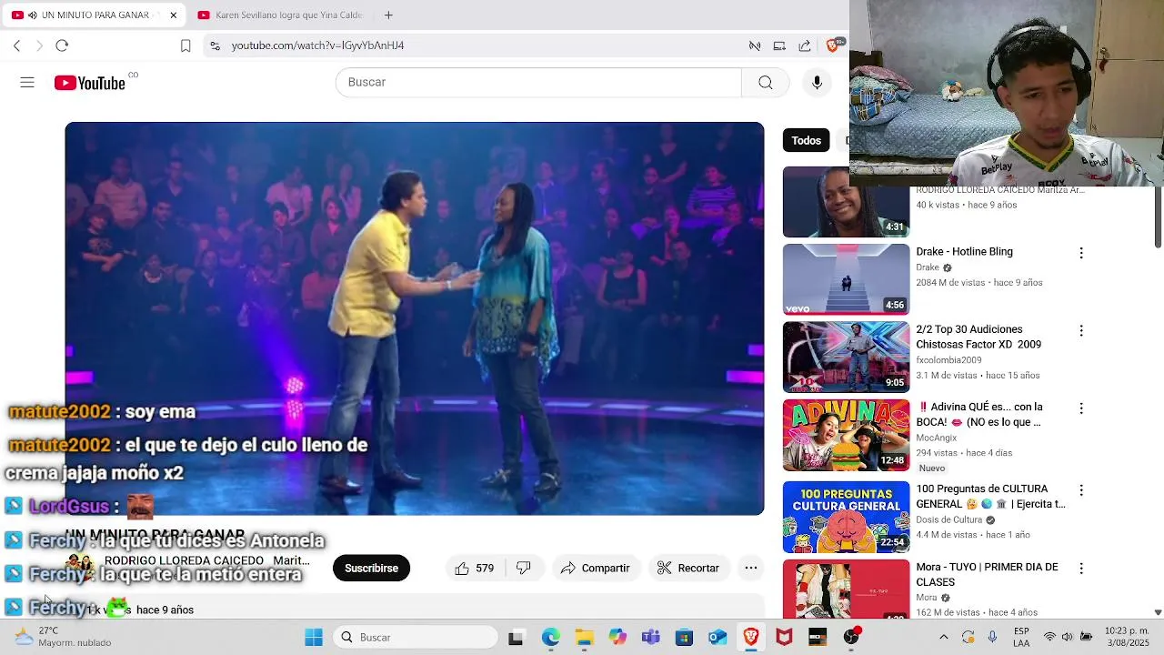This screenshot has height=655, width=1164.
Task: Go to the YouTube home logo
Action: (90, 83)
